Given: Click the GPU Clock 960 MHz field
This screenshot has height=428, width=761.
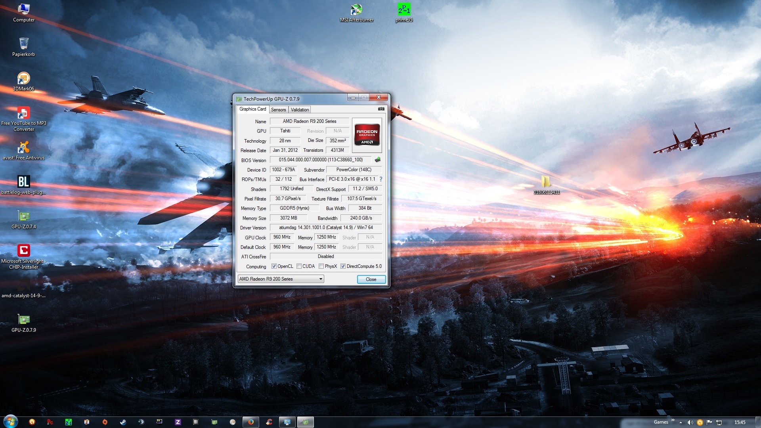Looking at the screenshot, I should [x=282, y=237].
